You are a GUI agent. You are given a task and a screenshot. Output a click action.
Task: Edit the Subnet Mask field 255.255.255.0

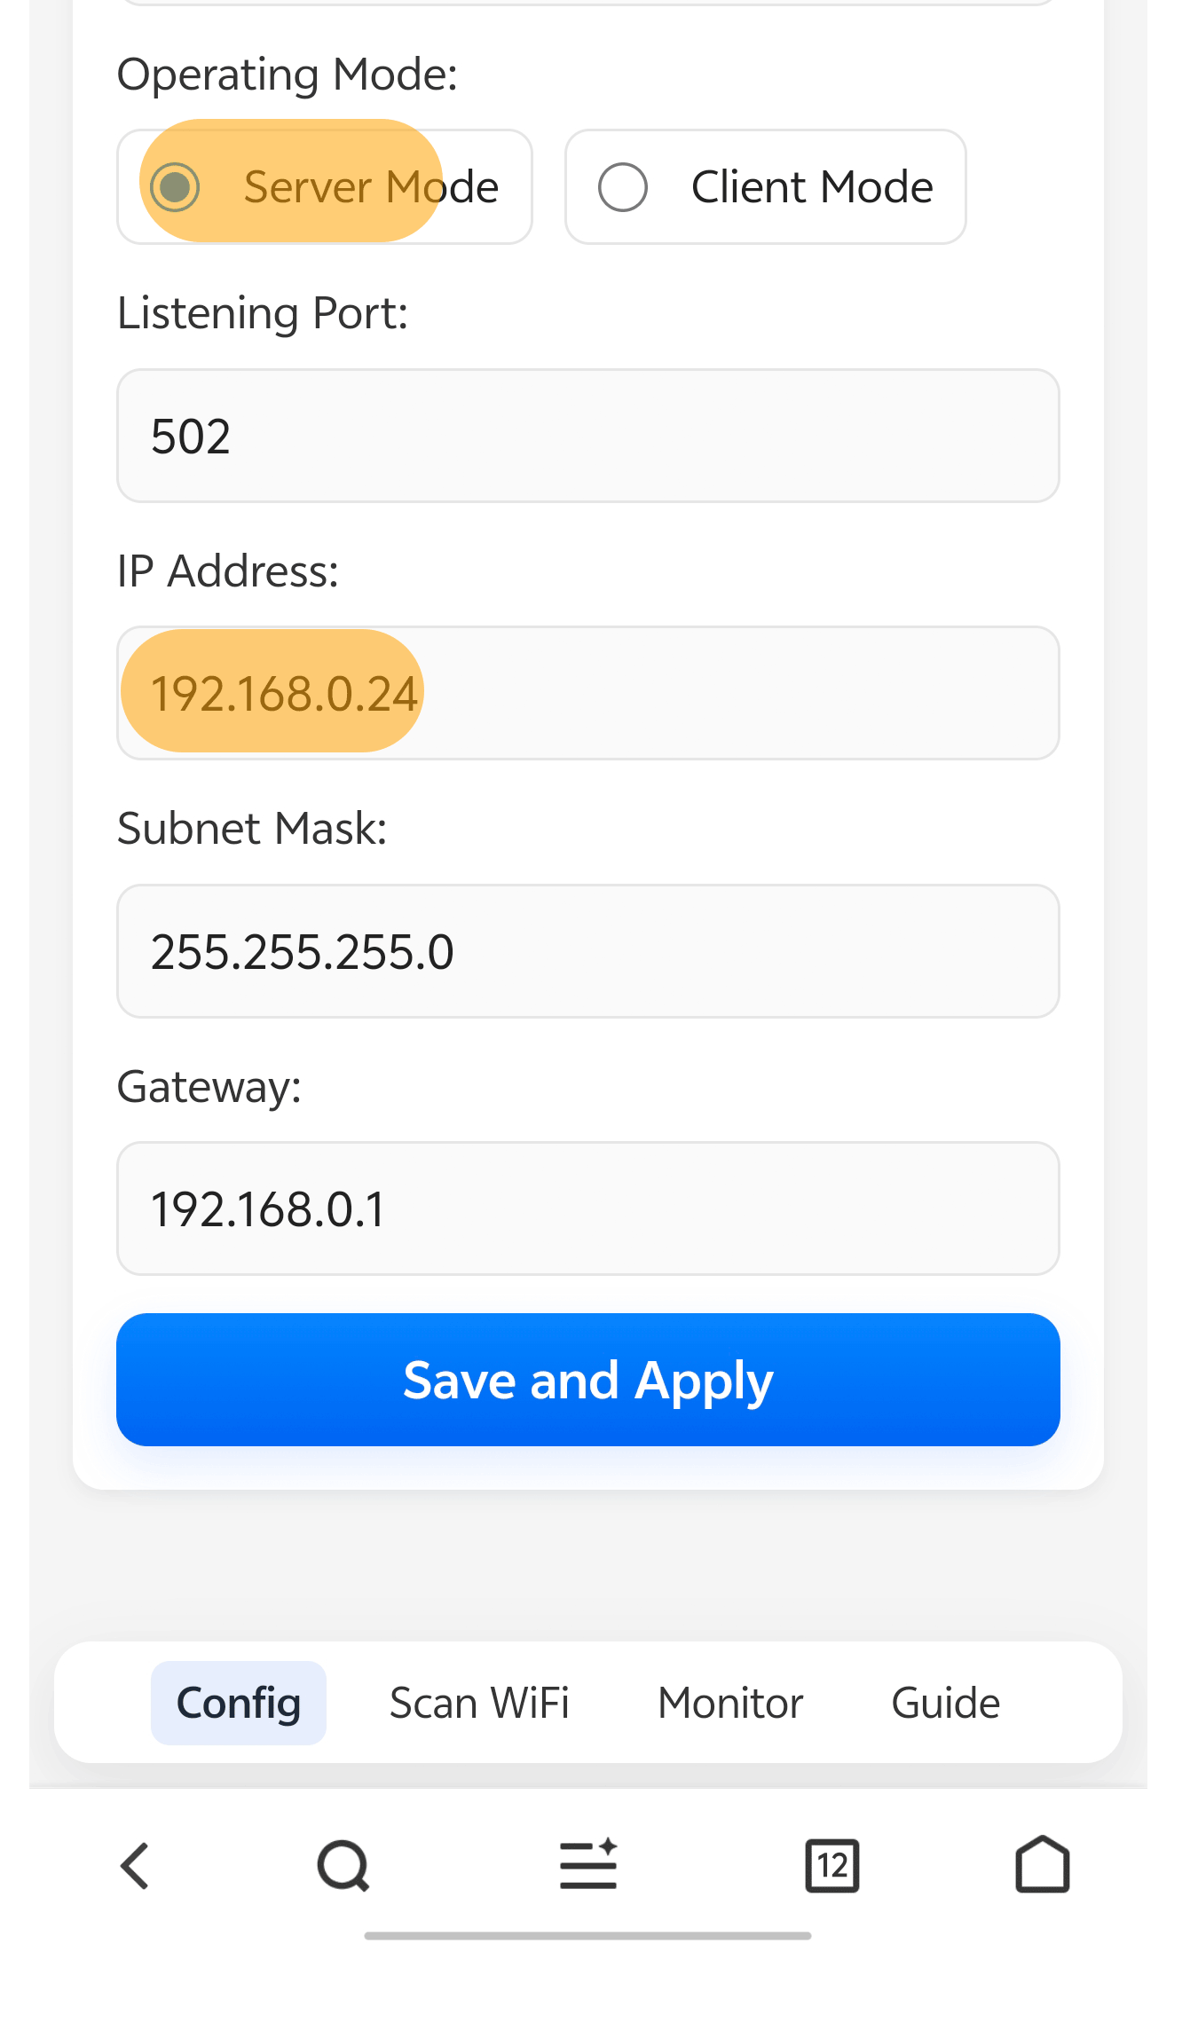tap(587, 951)
